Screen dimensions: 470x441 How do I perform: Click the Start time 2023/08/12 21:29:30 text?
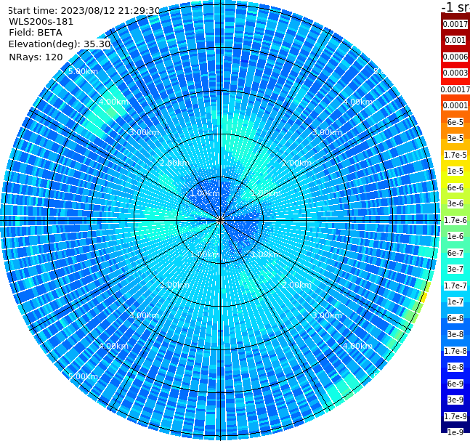click(x=84, y=11)
